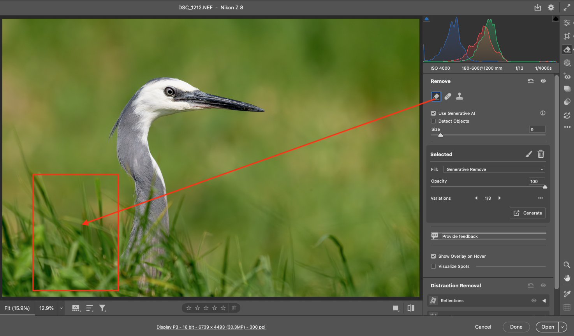Expand the Open button dropdown arrow
This screenshot has height=336, width=574.
563,327
